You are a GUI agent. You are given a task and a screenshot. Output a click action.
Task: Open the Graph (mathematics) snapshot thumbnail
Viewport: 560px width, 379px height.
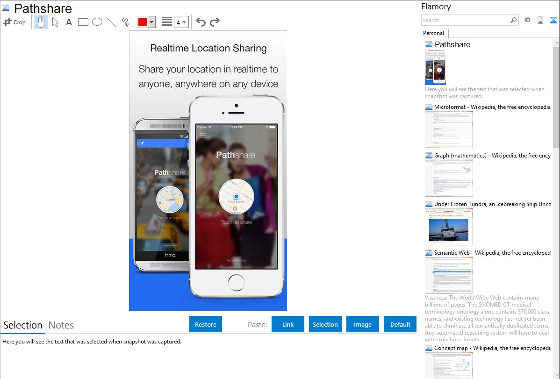(x=449, y=178)
